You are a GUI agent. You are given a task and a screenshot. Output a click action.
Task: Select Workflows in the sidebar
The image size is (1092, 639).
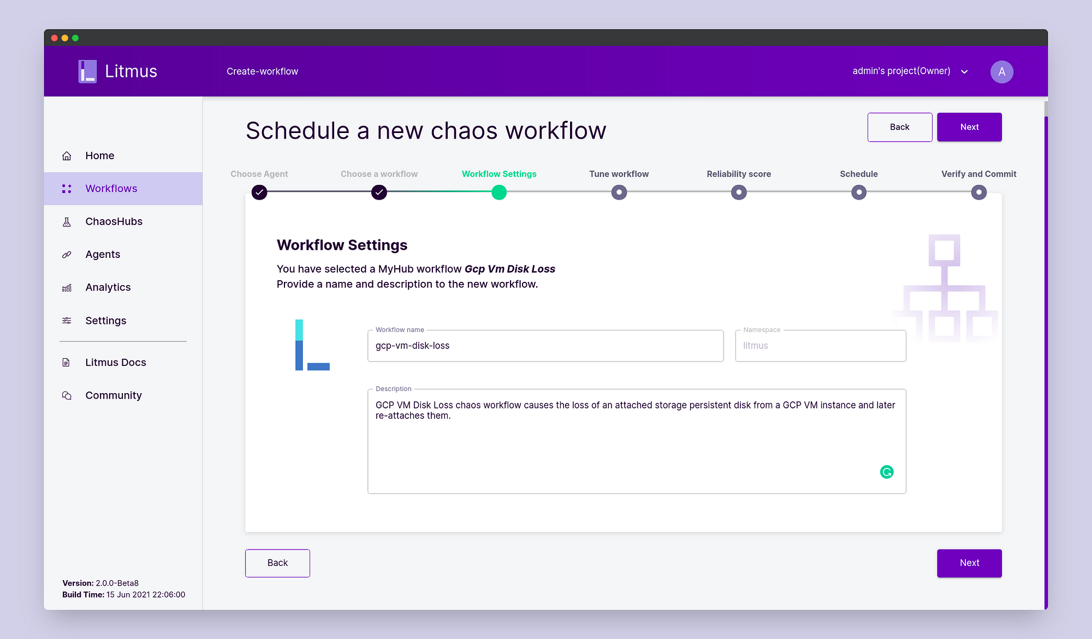tap(123, 189)
